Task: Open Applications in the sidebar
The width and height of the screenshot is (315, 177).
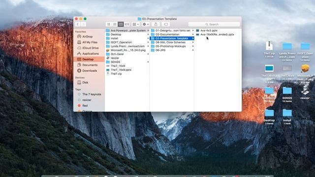Action: pos(90,54)
